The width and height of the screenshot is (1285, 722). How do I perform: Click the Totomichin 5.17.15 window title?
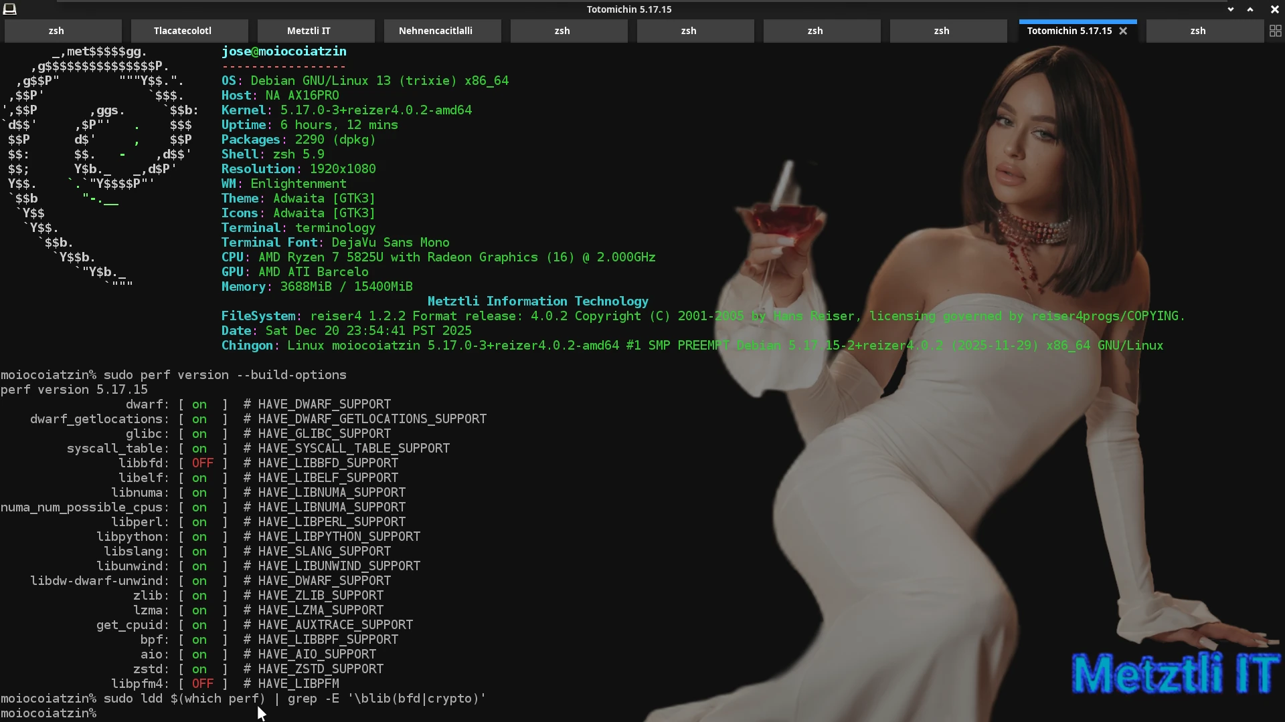tap(628, 9)
